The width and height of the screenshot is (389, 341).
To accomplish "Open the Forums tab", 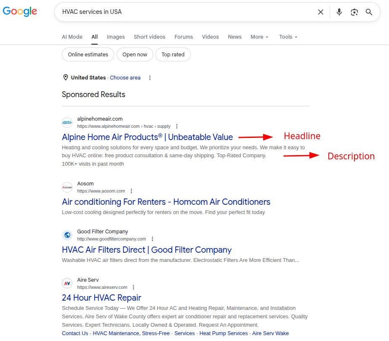I will pos(184,37).
